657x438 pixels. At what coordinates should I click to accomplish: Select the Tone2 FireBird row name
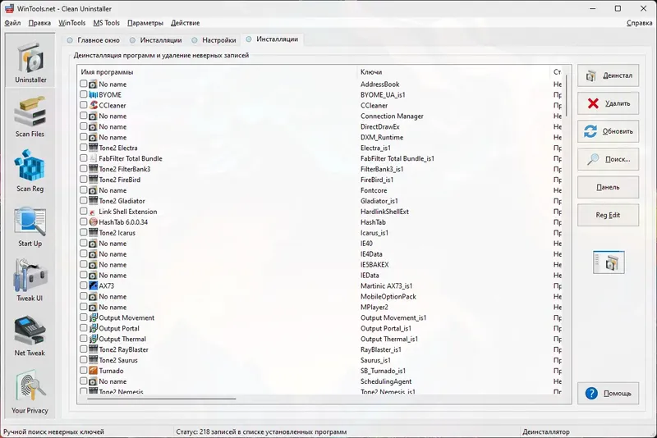119,180
